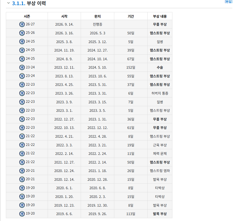This screenshot has height=221, width=238.
Task: Select the 2026. 5. 3 recovery date cell
Action: pyautogui.click(x=97, y=33)
